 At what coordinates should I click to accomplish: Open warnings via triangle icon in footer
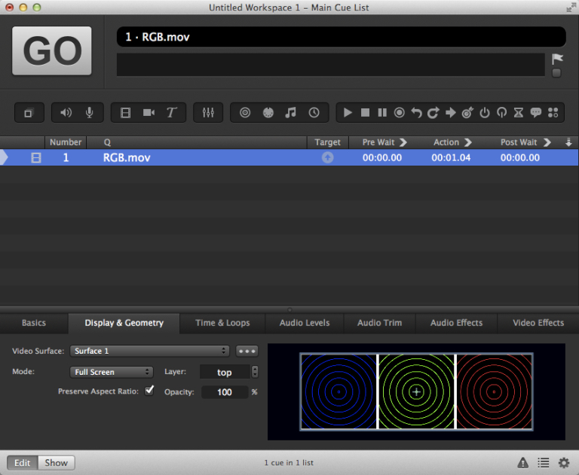(522, 462)
